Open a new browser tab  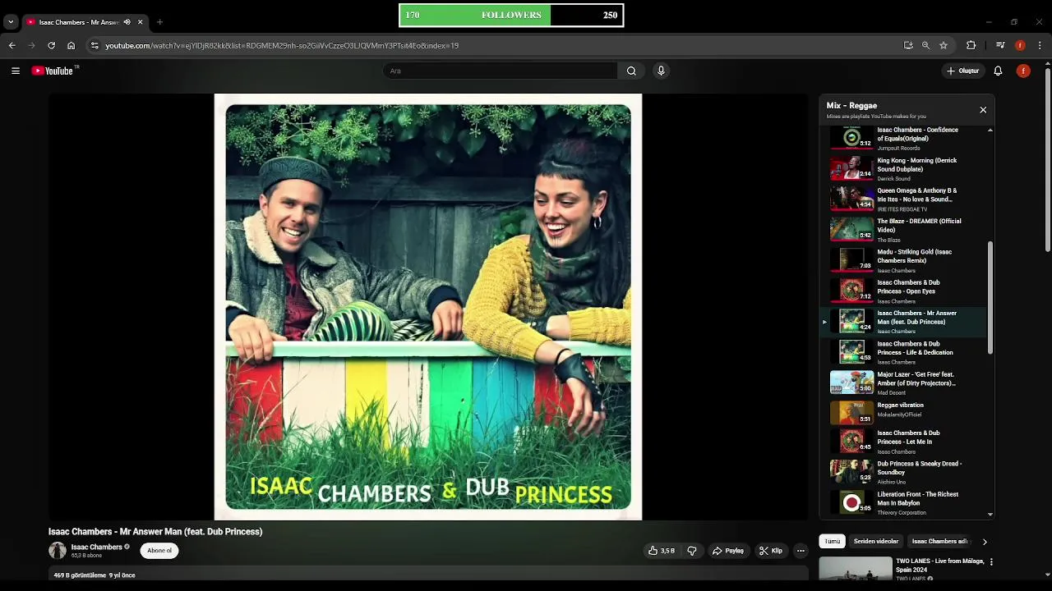159,22
